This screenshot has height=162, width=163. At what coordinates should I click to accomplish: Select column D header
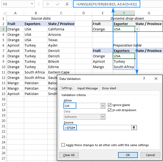84,13
